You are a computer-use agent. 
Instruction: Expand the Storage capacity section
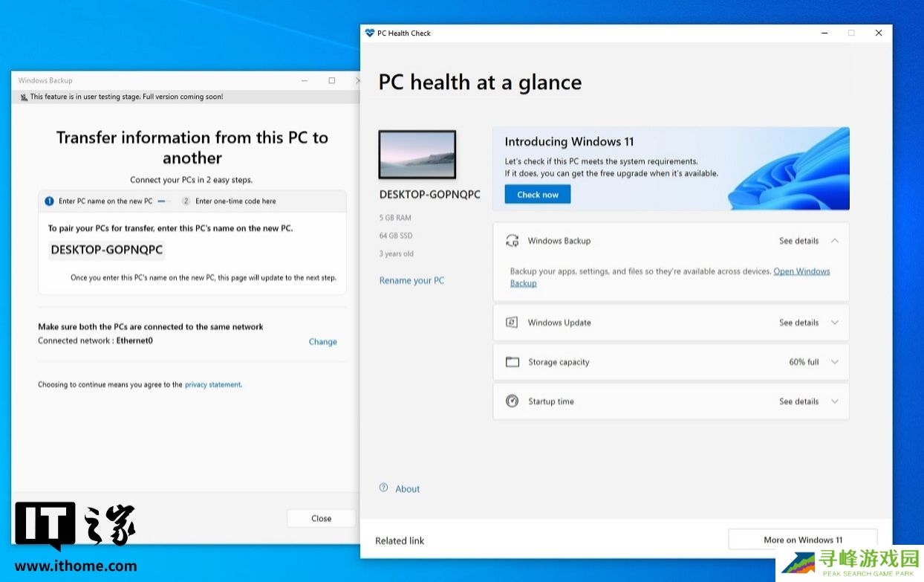[835, 362]
